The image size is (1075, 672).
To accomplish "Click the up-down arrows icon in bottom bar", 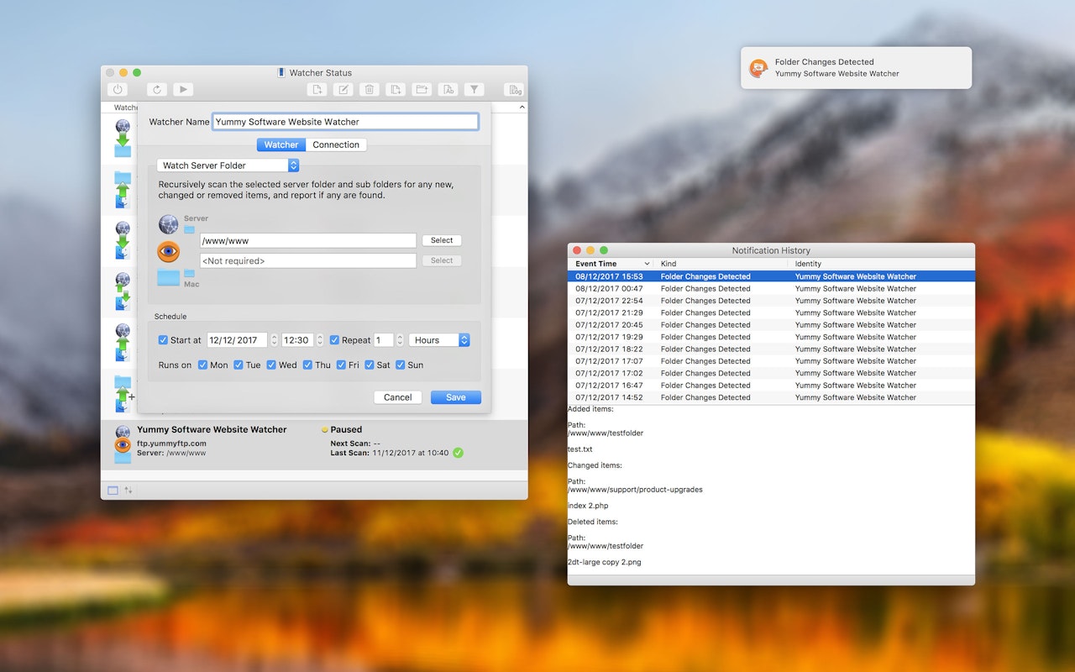I will pos(128,490).
